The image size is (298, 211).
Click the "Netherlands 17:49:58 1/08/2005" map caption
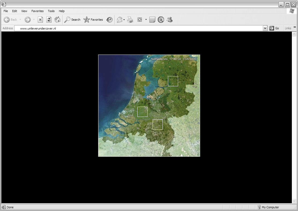coord(174,59)
